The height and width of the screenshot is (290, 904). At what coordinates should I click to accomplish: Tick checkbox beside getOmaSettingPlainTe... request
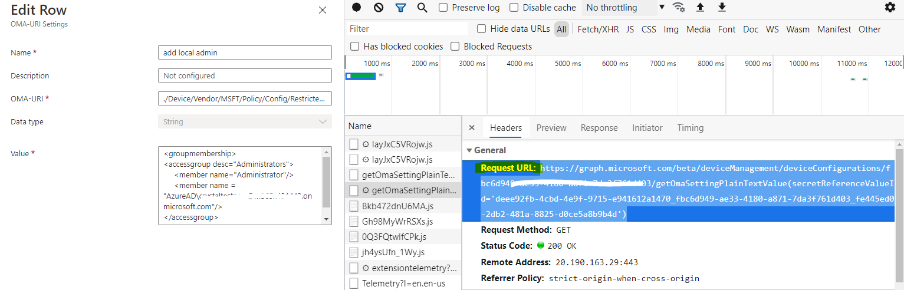[x=354, y=175]
